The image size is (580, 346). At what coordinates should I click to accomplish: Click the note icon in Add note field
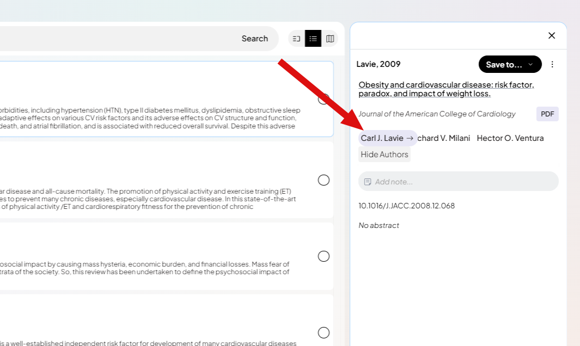(368, 182)
